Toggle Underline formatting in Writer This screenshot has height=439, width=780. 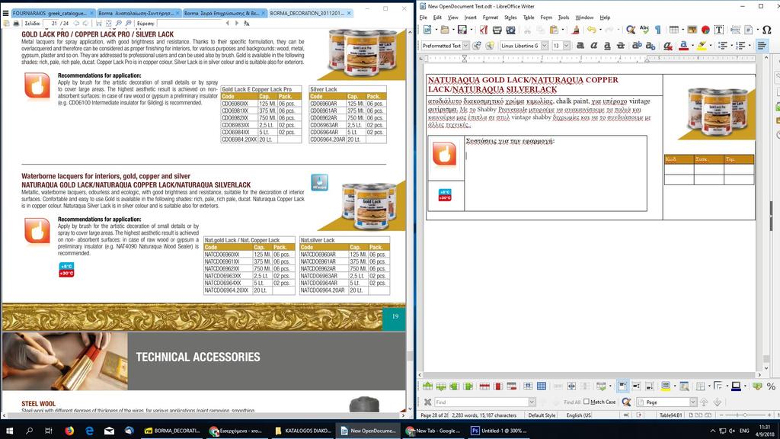click(x=607, y=46)
